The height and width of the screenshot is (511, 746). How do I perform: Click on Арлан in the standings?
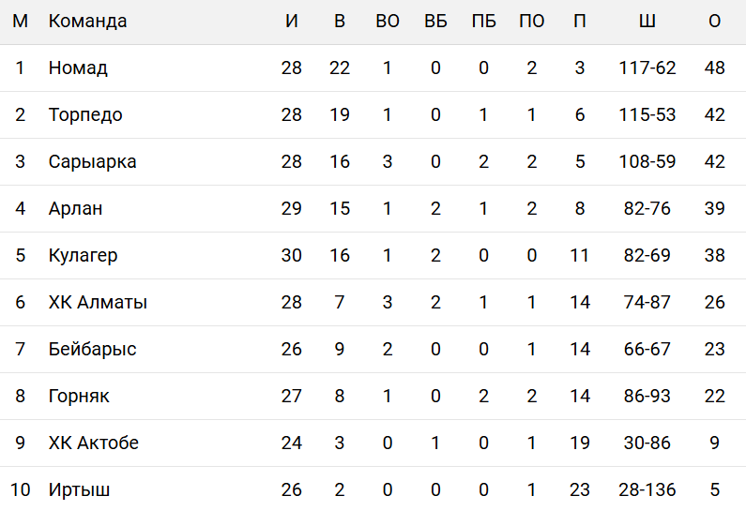click(x=75, y=209)
